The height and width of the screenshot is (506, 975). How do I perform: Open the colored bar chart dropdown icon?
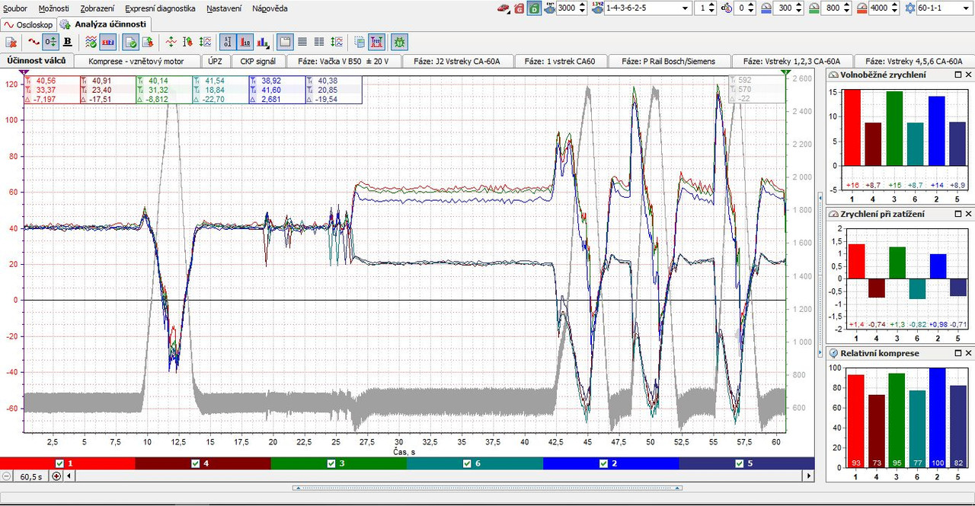click(x=262, y=42)
